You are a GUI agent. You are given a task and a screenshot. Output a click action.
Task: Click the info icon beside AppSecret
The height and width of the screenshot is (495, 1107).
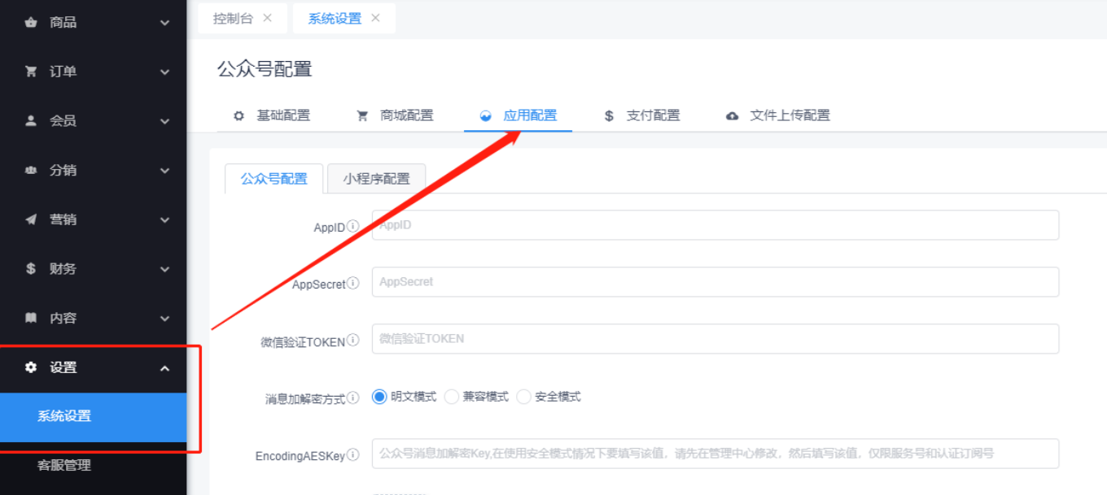coord(352,283)
